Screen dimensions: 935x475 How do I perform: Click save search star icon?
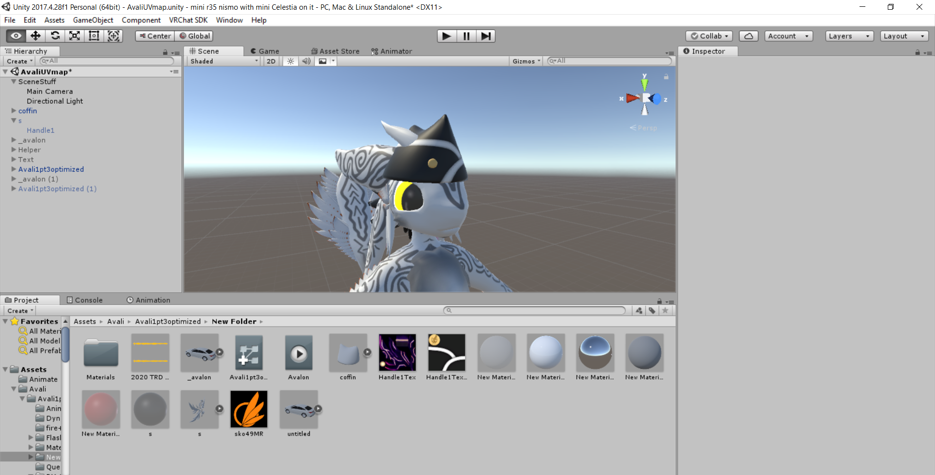click(x=665, y=311)
